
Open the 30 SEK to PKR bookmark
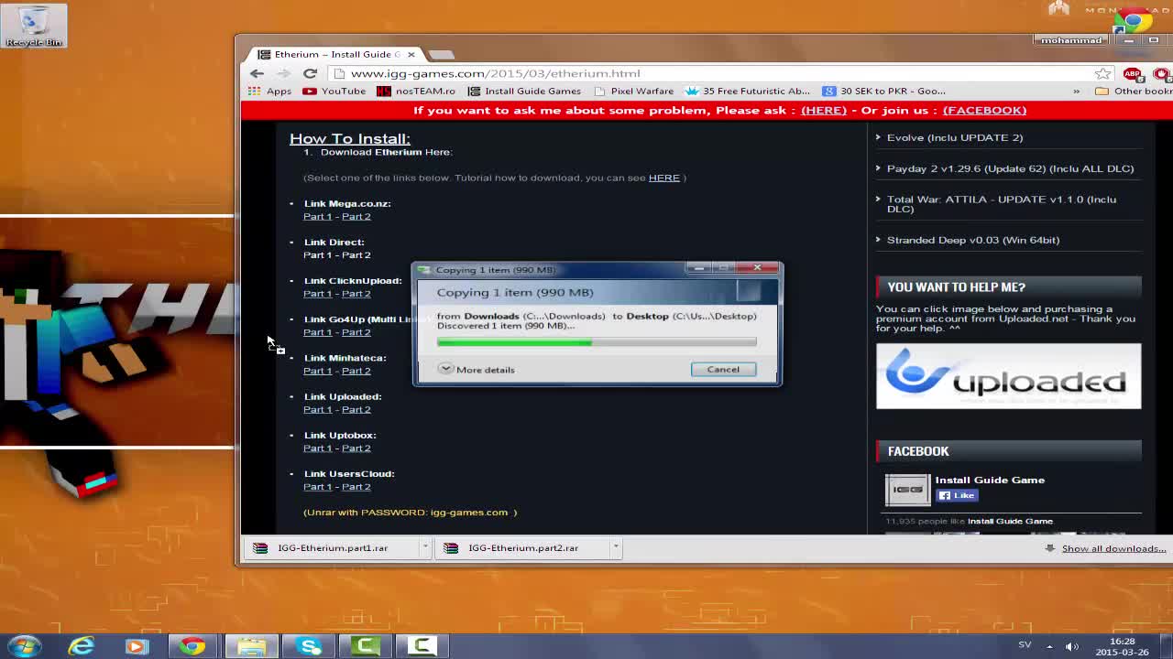[x=884, y=91]
